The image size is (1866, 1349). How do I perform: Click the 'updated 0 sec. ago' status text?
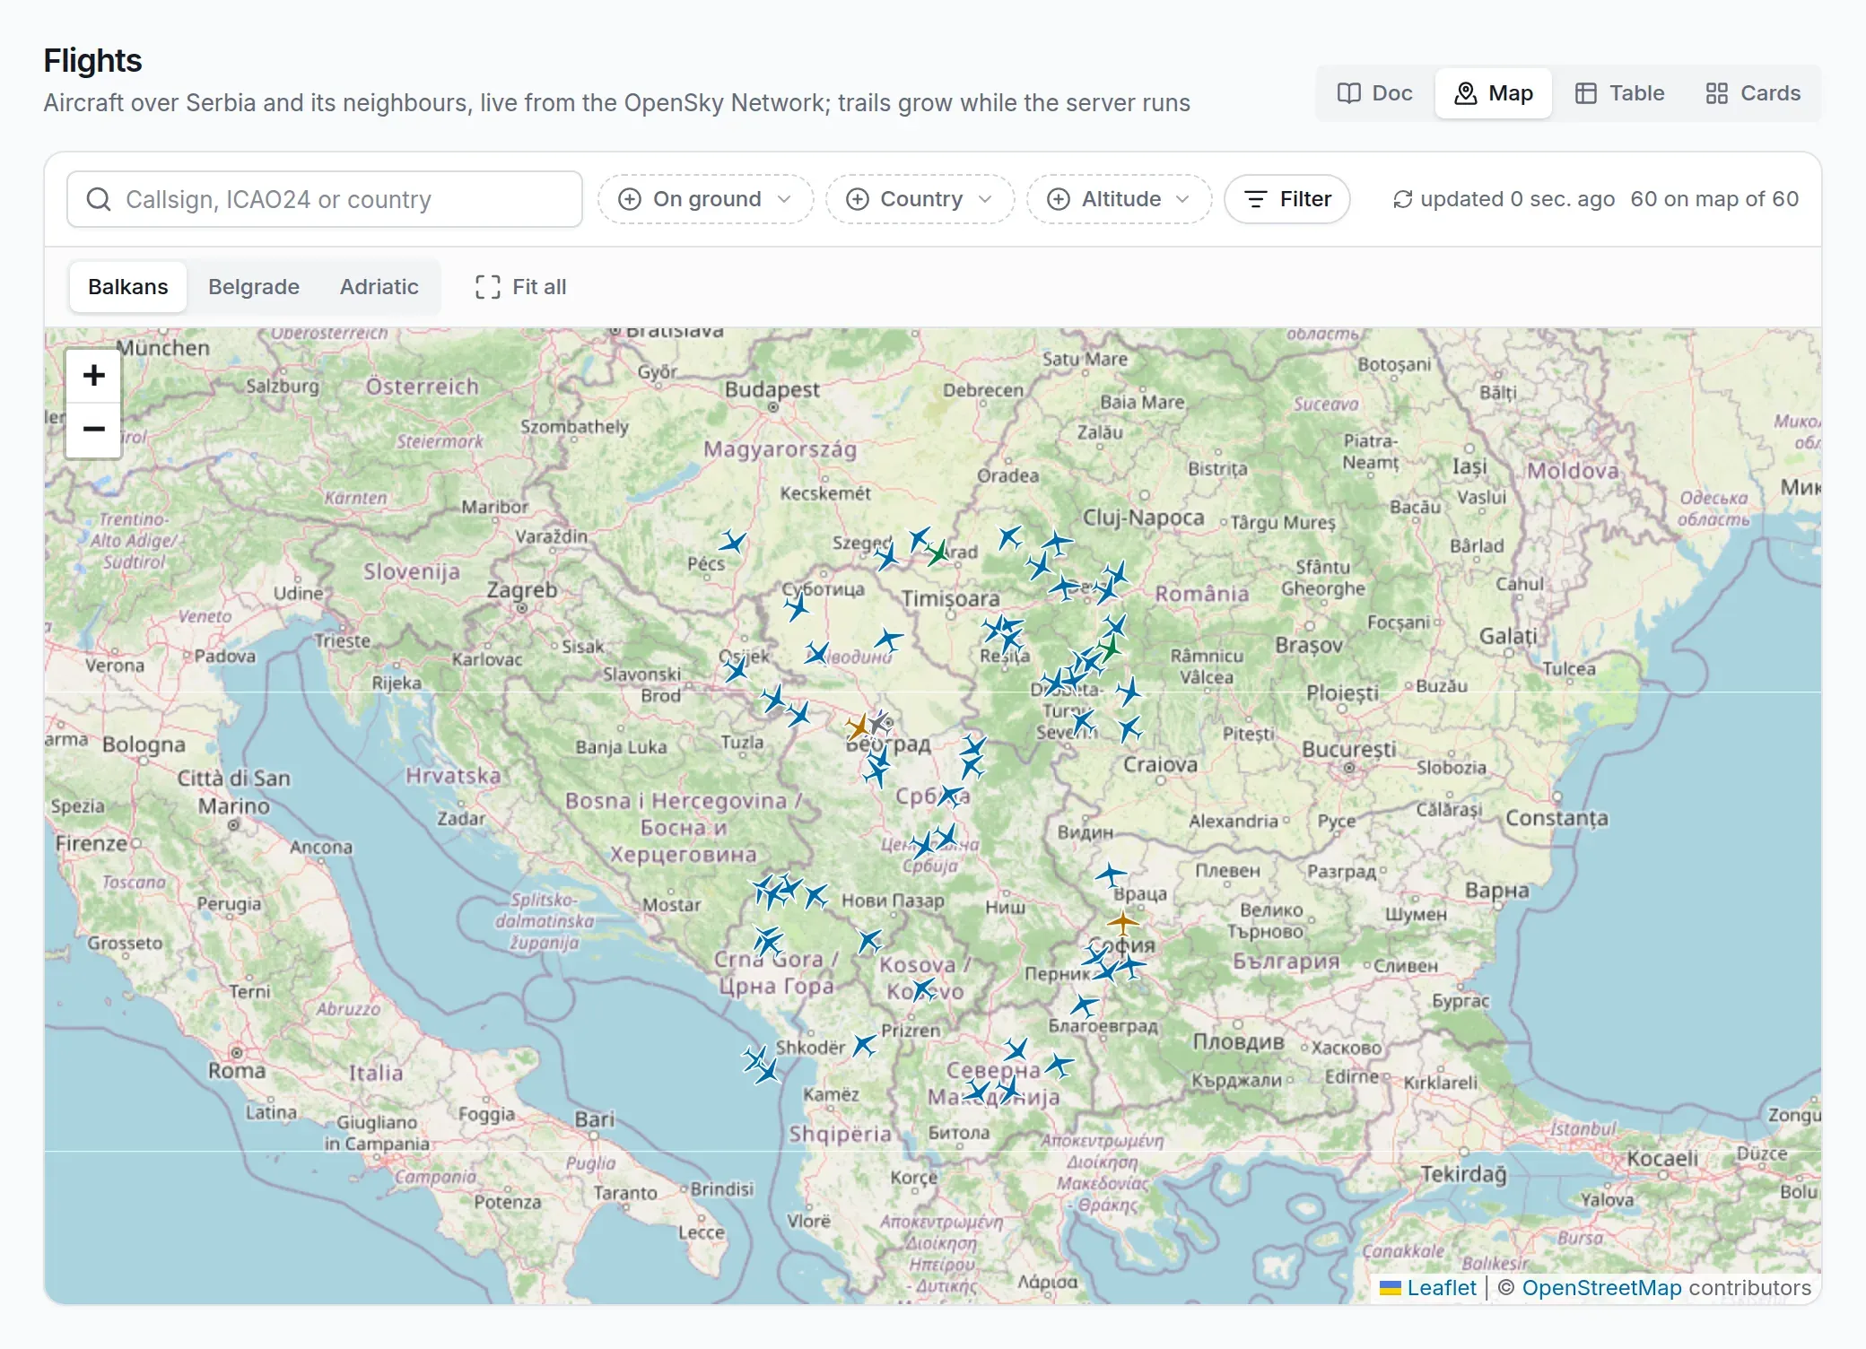pyautogui.click(x=1517, y=199)
